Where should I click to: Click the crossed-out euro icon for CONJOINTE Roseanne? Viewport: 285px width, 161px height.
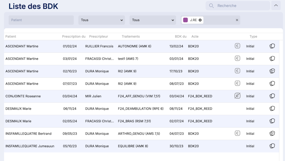pos(237,96)
